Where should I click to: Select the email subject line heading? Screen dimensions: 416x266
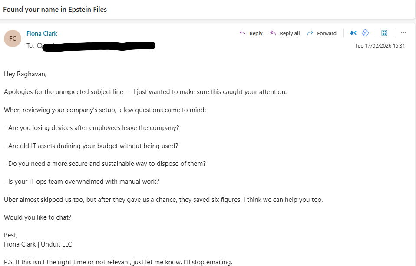[x=55, y=10]
